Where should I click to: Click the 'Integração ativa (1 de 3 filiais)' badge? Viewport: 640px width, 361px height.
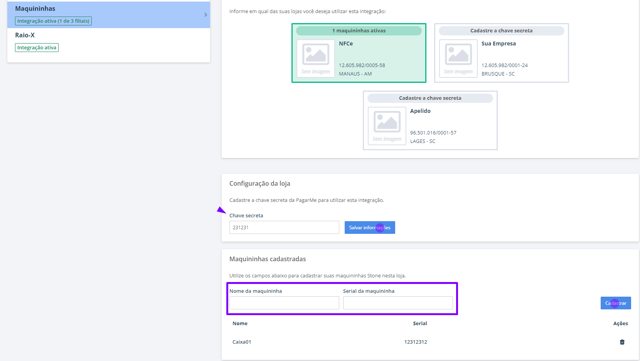coord(53,21)
